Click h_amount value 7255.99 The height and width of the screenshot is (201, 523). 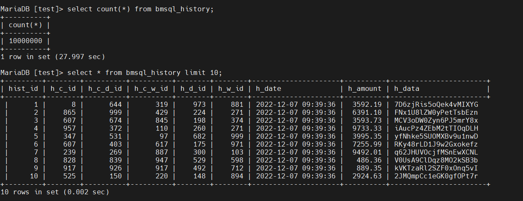click(x=367, y=144)
